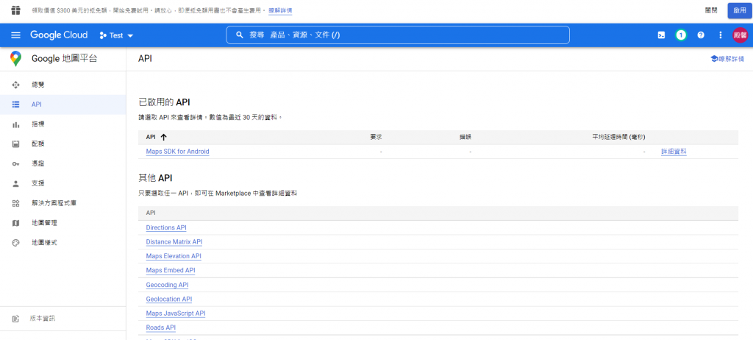Click the bar chart metrics icon
The width and height of the screenshot is (753, 340).
pos(16,124)
